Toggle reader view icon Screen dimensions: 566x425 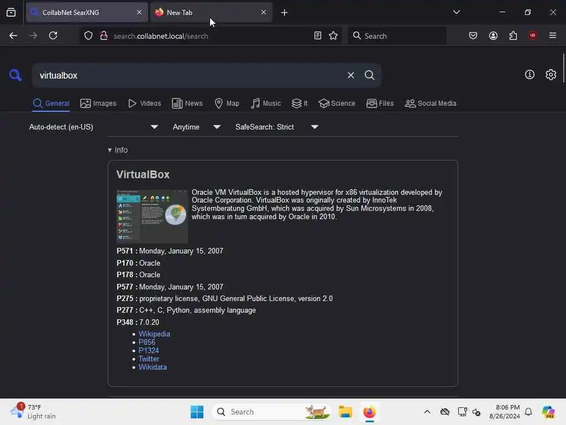(318, 35)
